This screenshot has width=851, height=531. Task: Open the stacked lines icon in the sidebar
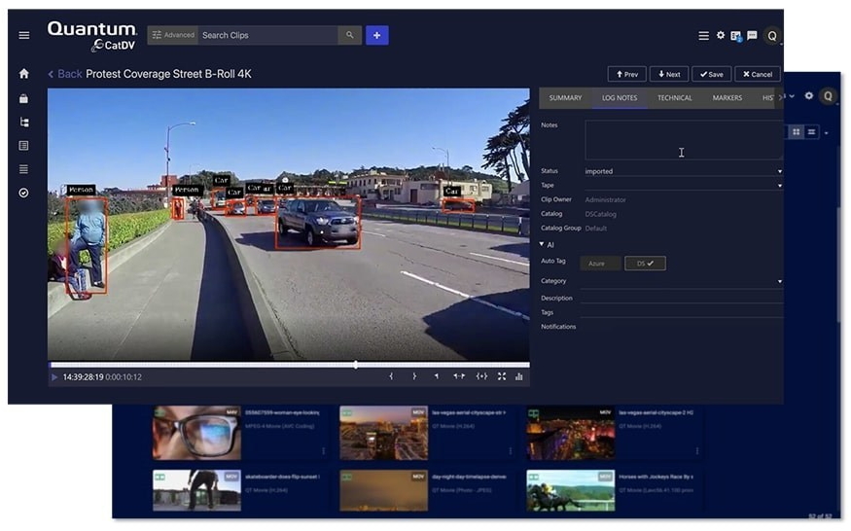(24, 169)
